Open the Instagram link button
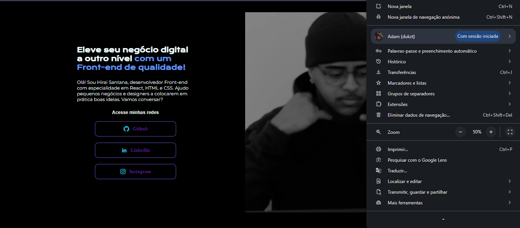Image resolution: width=520 pixels, height=228 pixels. click(x=135, y=172)
